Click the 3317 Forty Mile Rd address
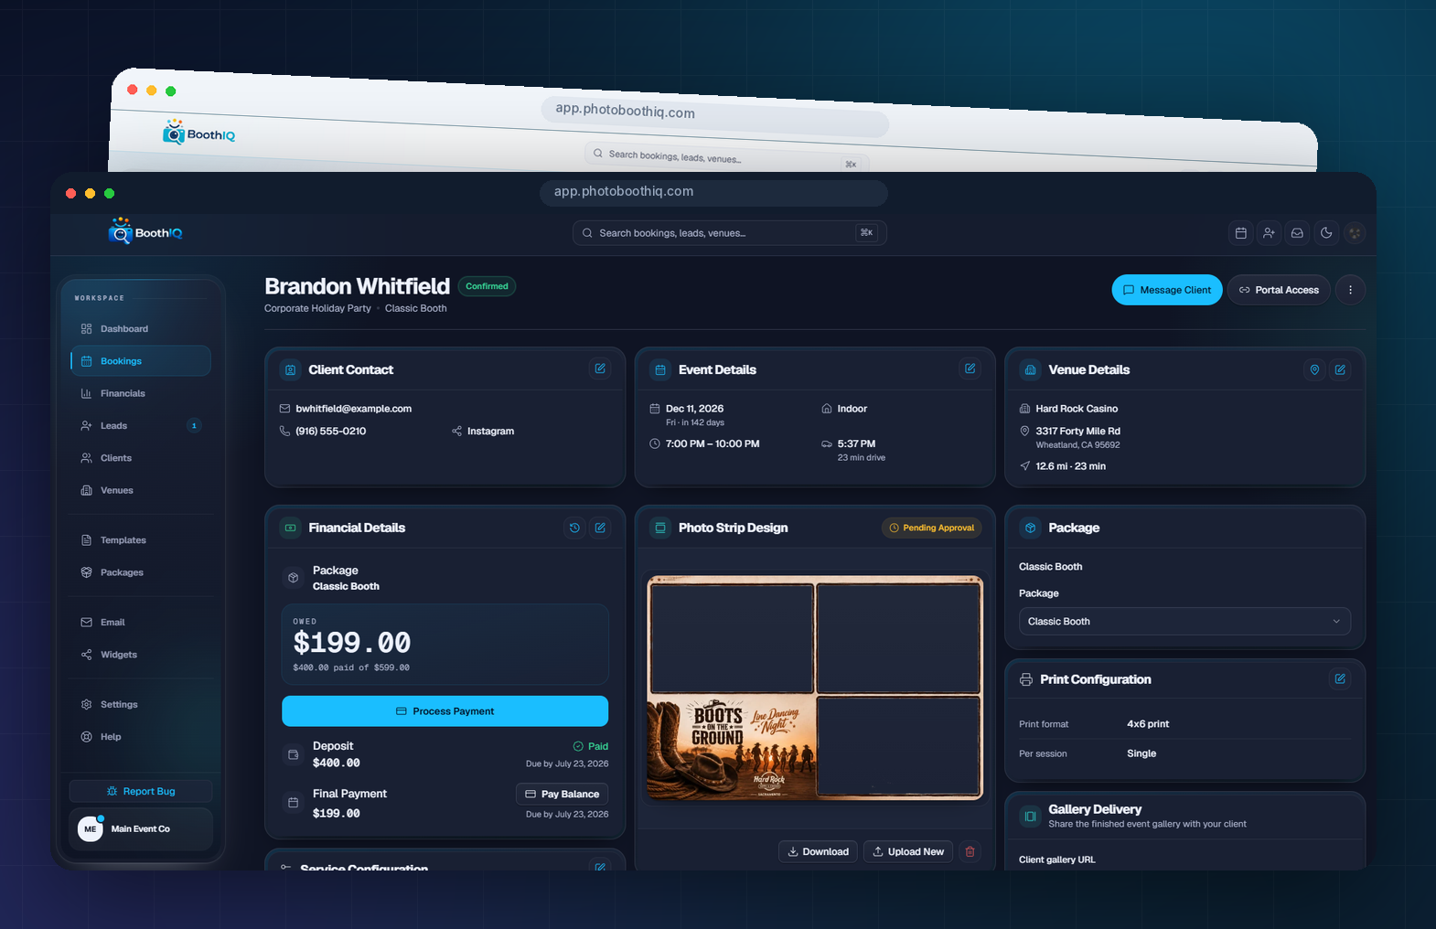Screen dimensions: 1436x929 (1077, 431)
